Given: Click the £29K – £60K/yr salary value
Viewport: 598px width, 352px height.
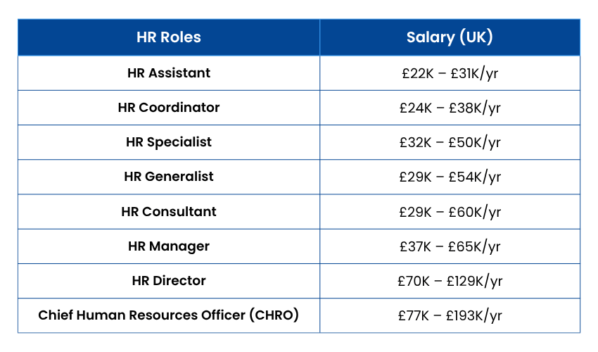Looking at the screenshot, I should 450,212.
